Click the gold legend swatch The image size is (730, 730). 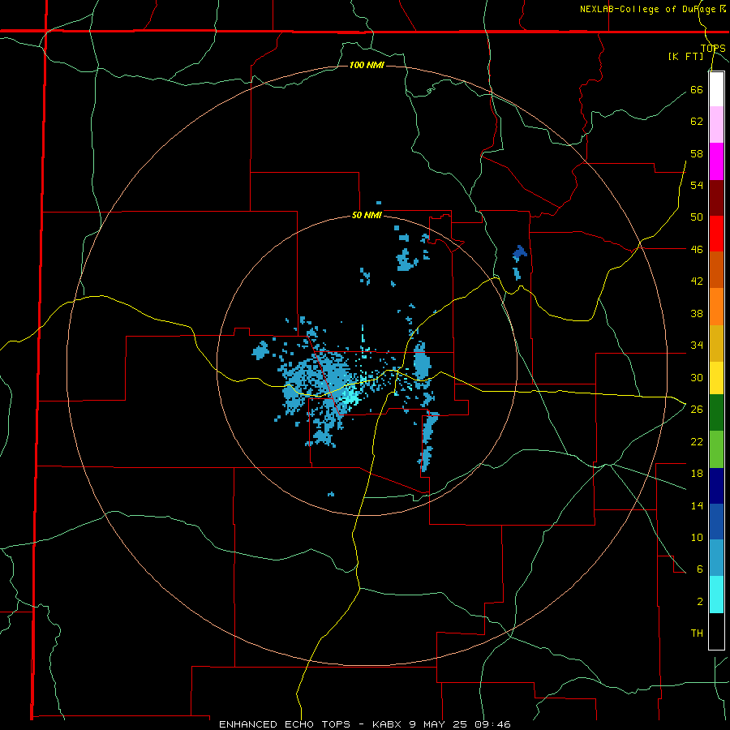point(716,343)
